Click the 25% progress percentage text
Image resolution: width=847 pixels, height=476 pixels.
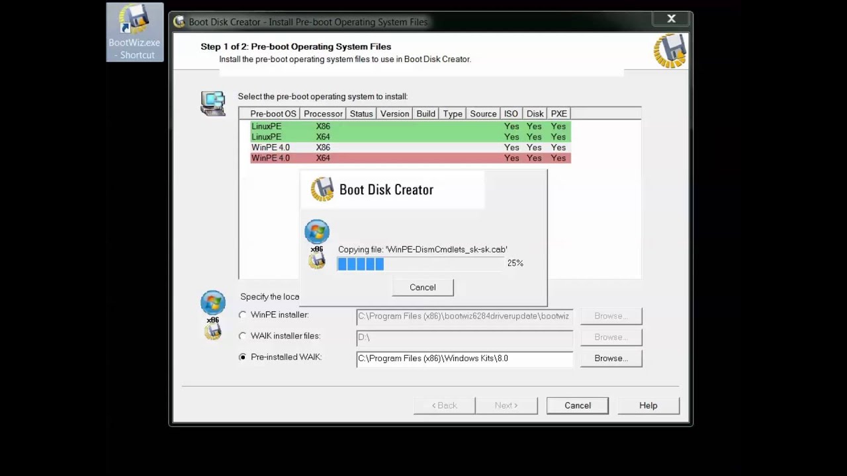tap(515, 263)
